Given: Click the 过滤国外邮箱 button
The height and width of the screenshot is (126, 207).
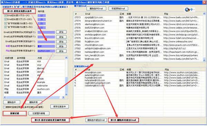Looking at the screenshot, I should tap(39, 113).
